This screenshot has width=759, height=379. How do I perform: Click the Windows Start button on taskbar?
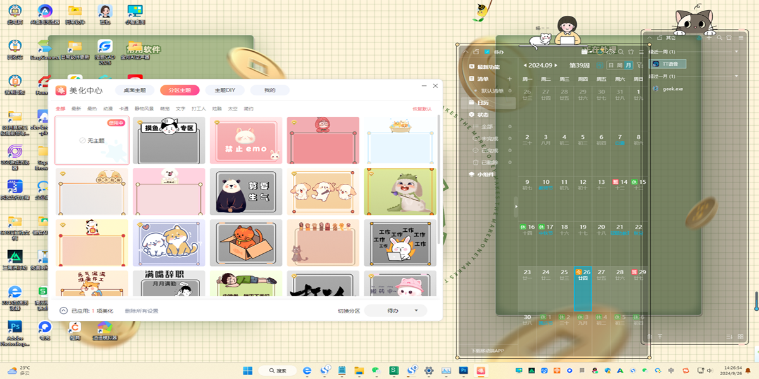pyautogui.click(x=247, y=370)
